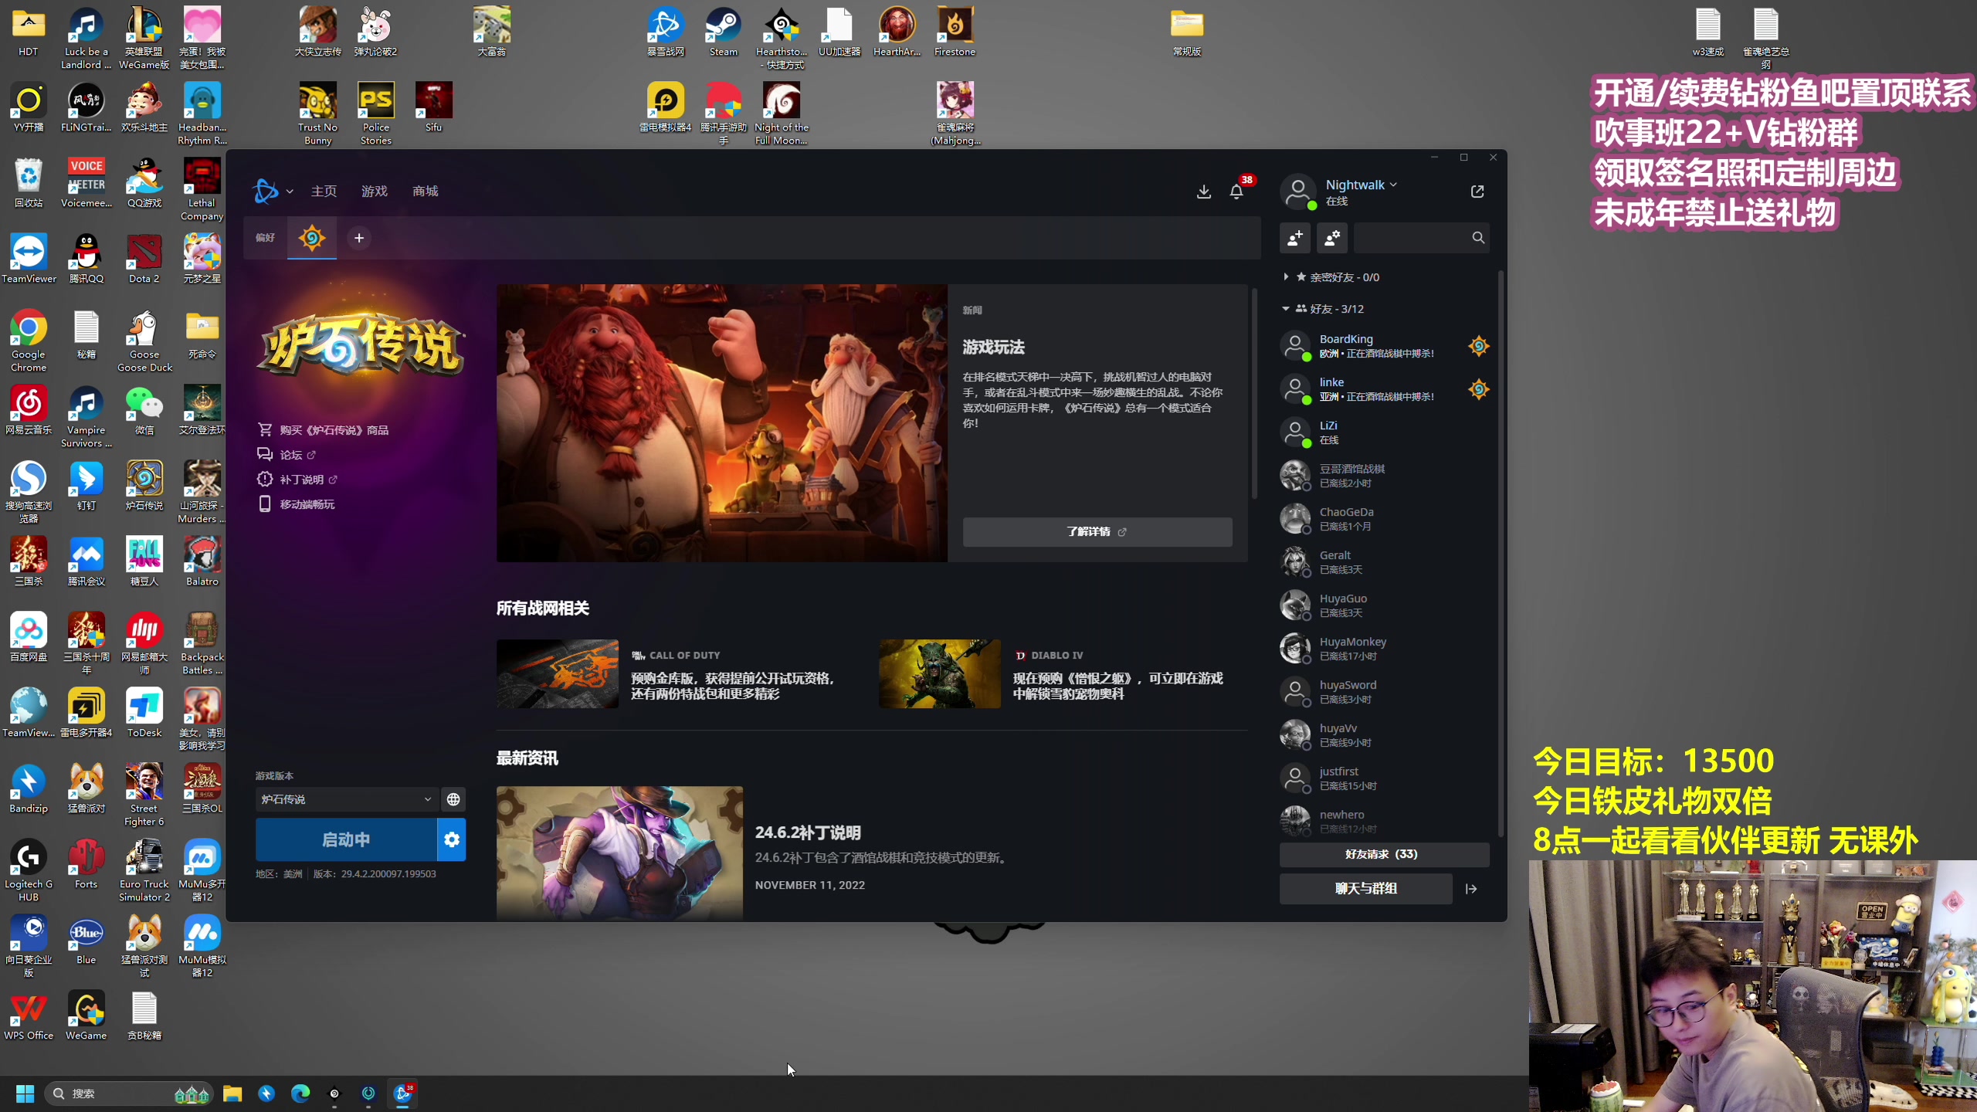The height and width of the screenshot is (1112, 1977).
Task: Open game settings gear beside launch button
Action: click(452, 839)
